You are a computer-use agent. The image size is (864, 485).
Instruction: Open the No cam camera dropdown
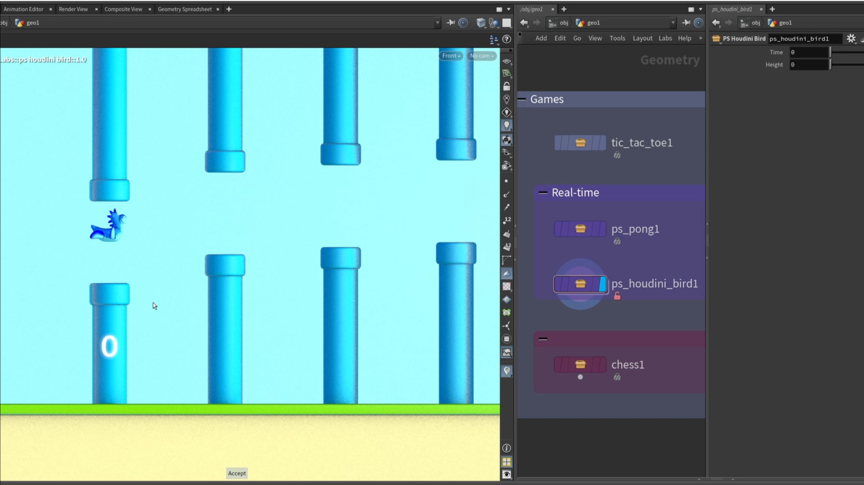point(481,56)
